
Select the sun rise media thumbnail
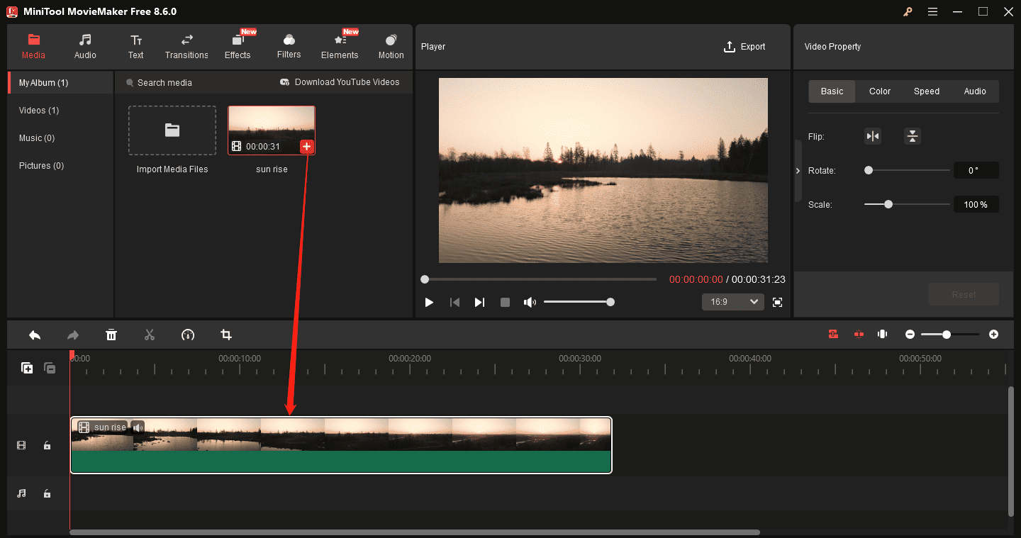click(x=272, y=130)
